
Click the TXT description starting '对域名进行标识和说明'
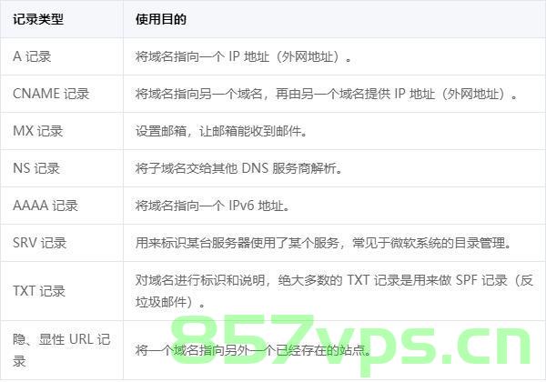point(334,291)
